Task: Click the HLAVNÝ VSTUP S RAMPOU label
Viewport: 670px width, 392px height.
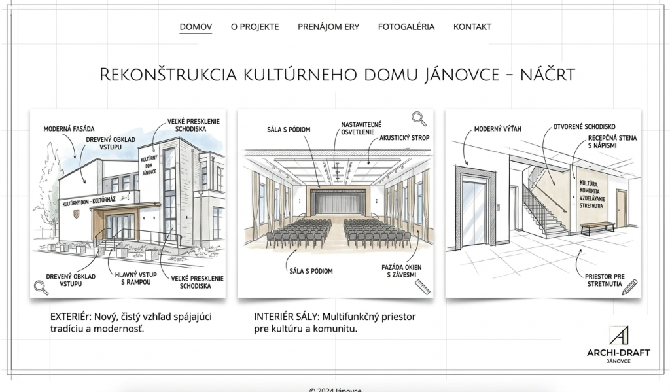Action: [x=136, y=278]
